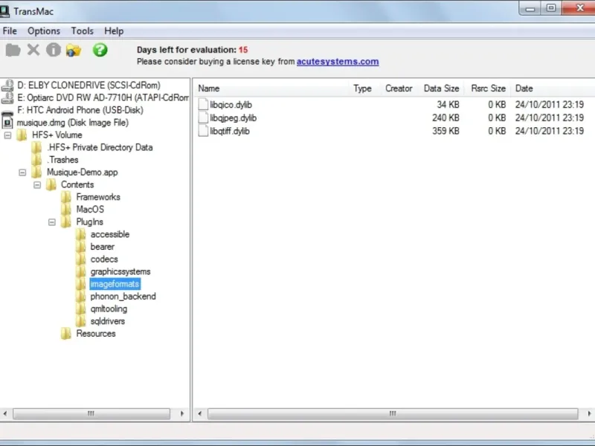The width and height of the screenshot is (595, 446).
Task: Click the TransMac title bar app icon
Action: click(x=4, y=11)
